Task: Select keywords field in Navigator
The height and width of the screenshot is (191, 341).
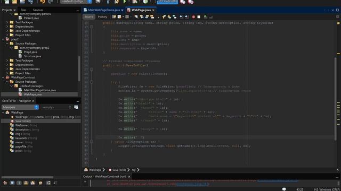Action: pyautogui.click(x=21, y=138)
